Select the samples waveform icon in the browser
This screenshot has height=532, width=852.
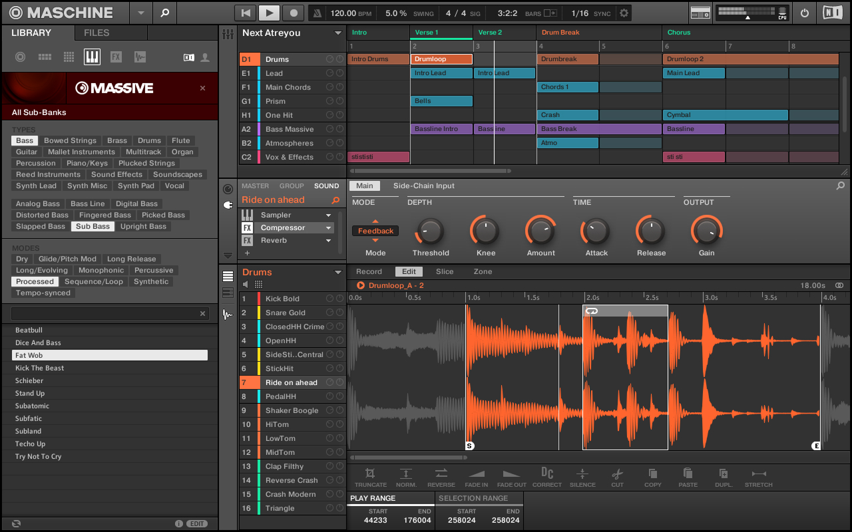pos(140,57)
